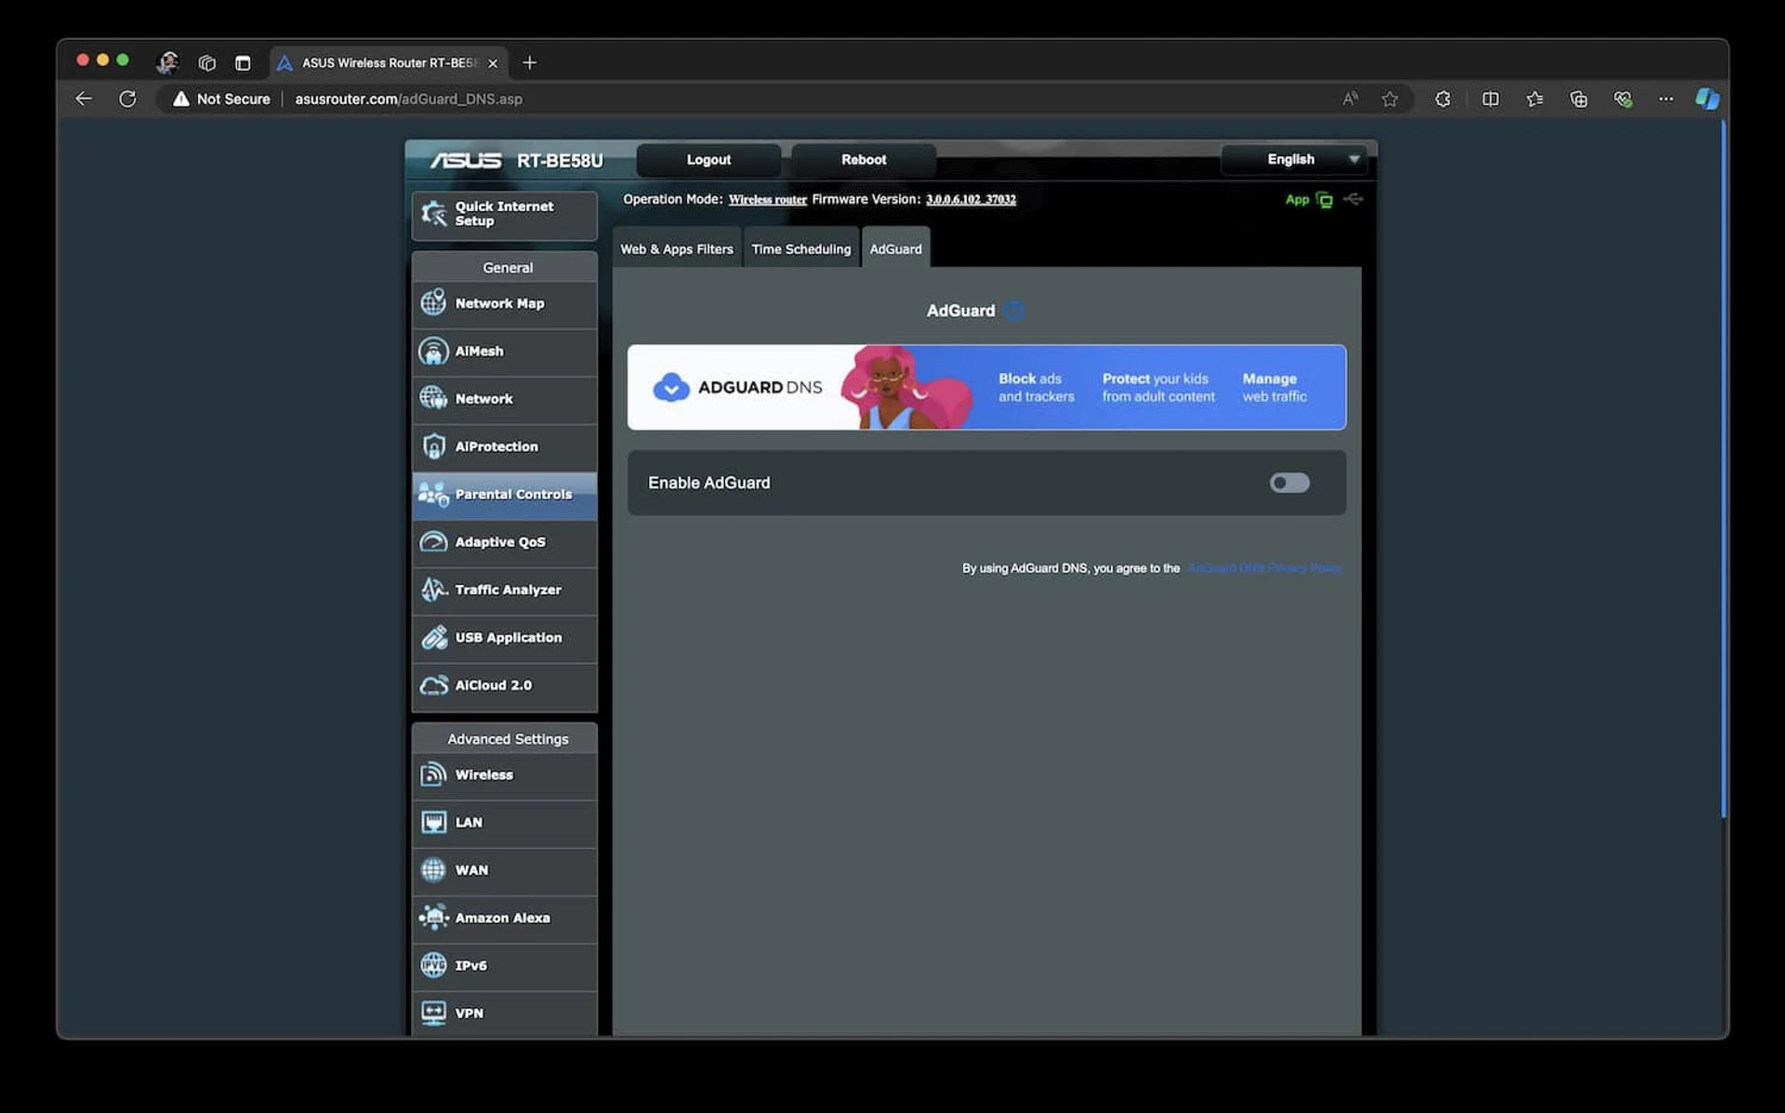
Task: Open Quick Internet Setup wizard
Action: [505, 215]
